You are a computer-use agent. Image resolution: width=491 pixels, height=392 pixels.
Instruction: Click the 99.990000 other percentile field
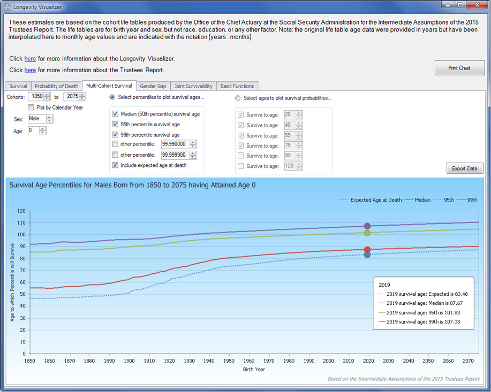coord(175,144)
